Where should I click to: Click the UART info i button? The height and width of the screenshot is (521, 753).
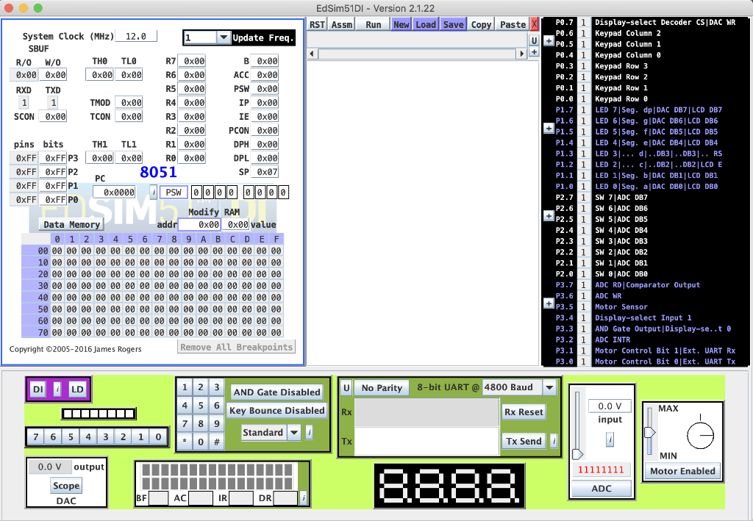pos(554,442)
